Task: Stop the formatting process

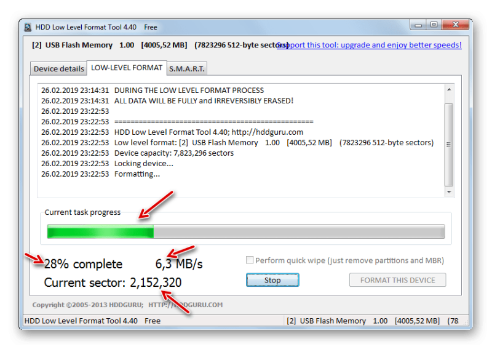Action: tap(272, 280)
